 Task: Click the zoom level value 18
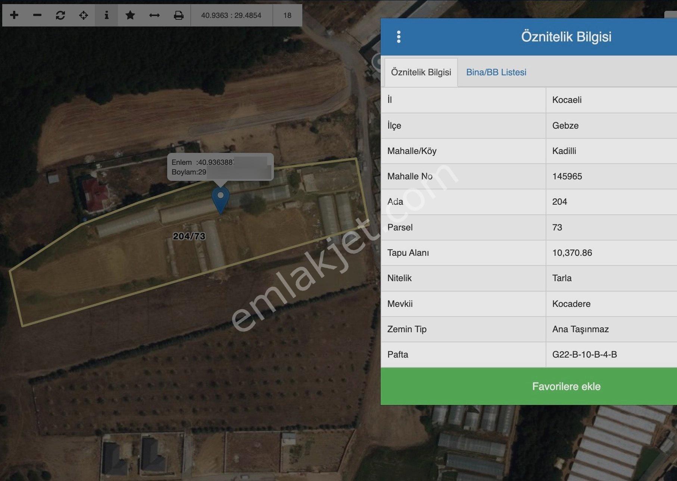pyautogui.click(x=287, y=16)
